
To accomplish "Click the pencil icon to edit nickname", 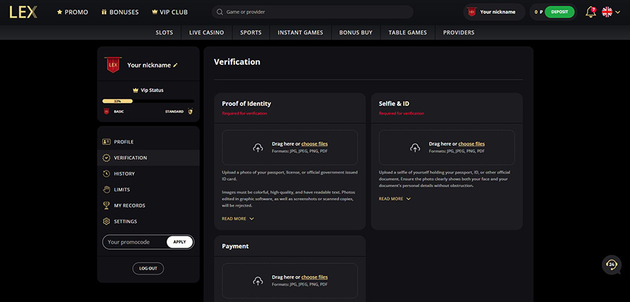I will pos(175,65).
